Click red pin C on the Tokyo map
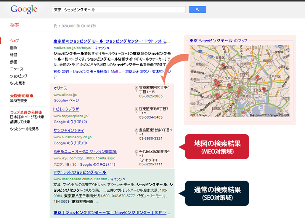Image resolution: width=305 pixels, height=218 pixels. 223,66
